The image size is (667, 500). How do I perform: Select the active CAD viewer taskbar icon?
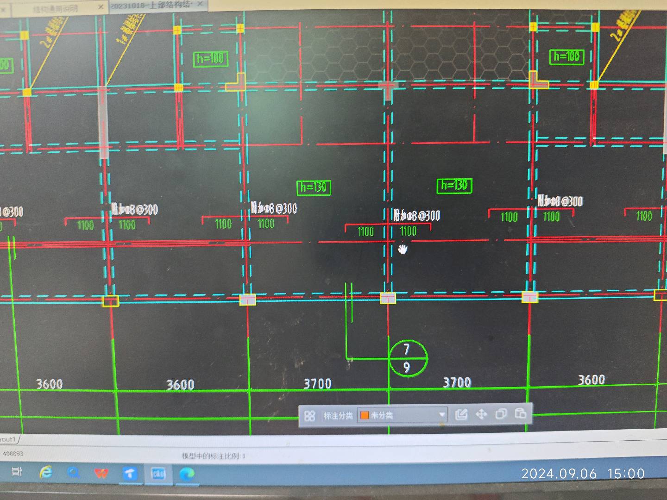pos(158,474)
